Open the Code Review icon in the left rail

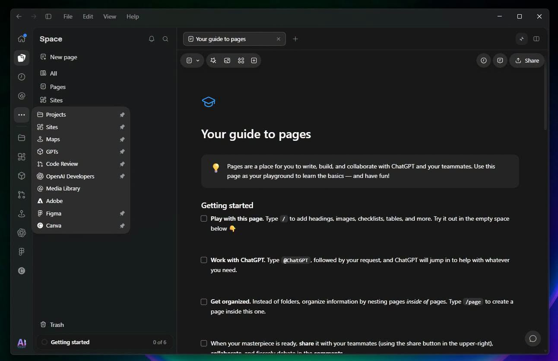click(22, 195)
